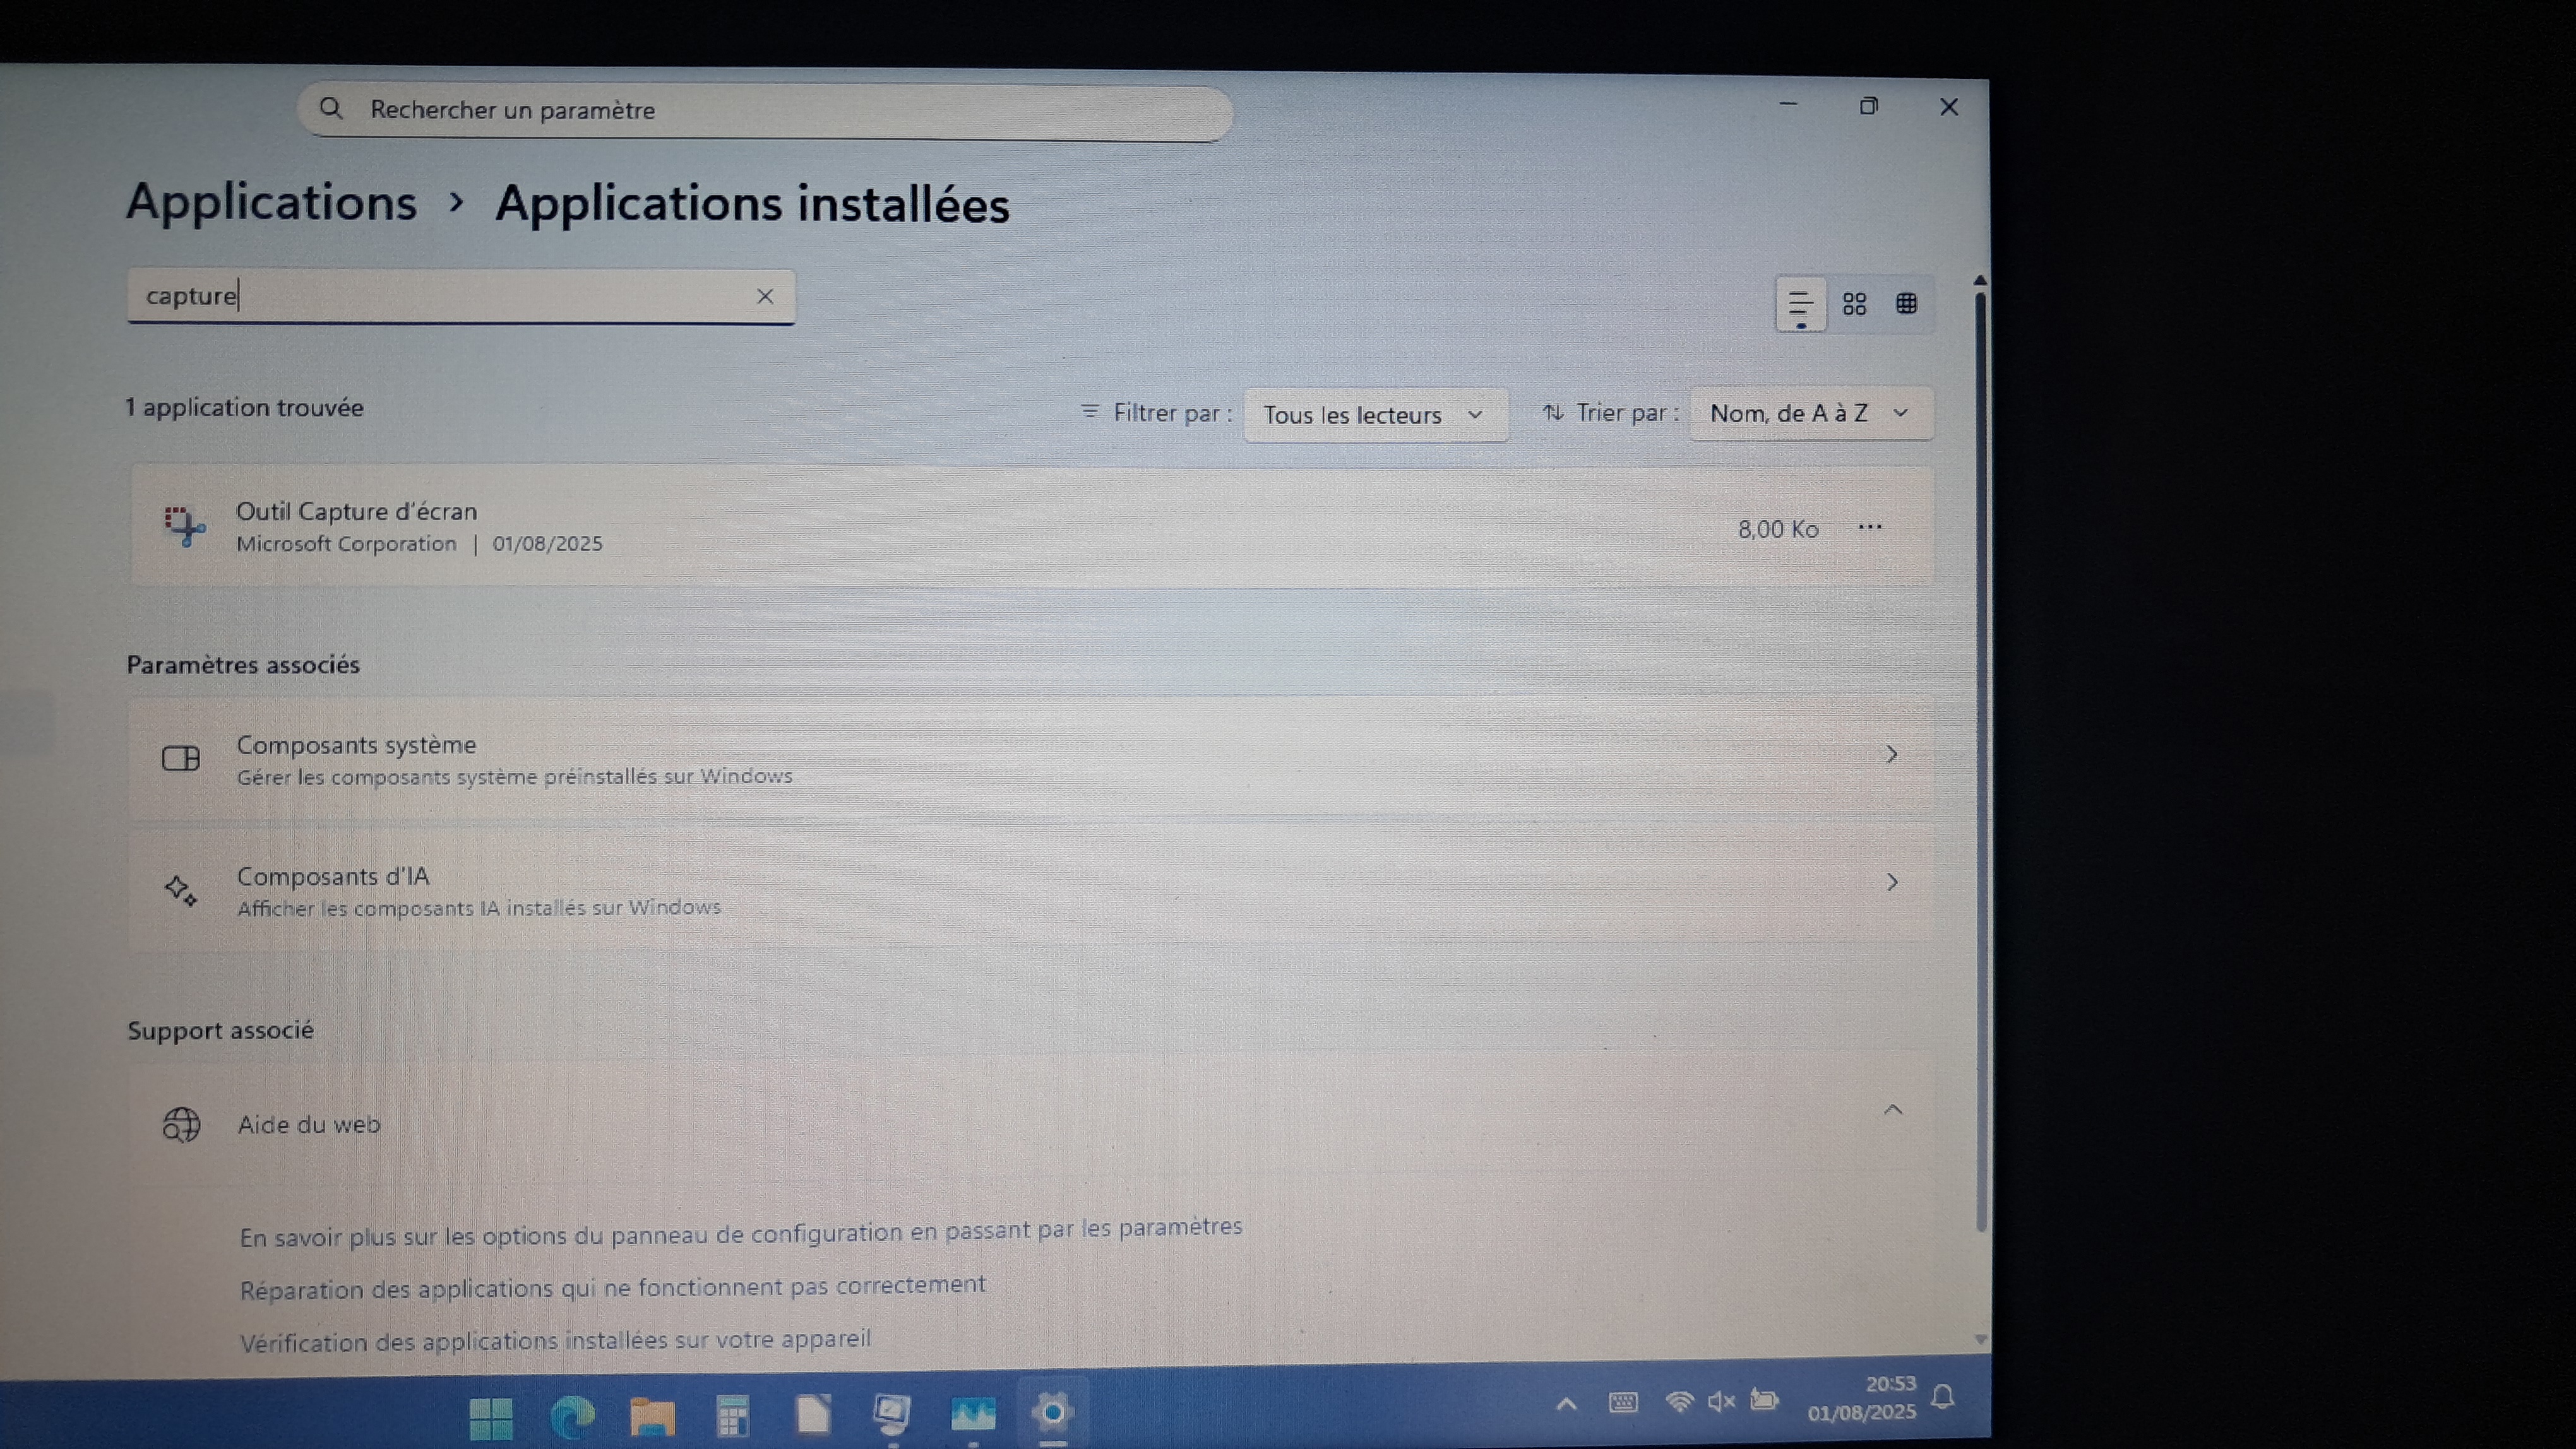
Task: Click the globe icon beside Aide du web
Action: [181, 1125]
